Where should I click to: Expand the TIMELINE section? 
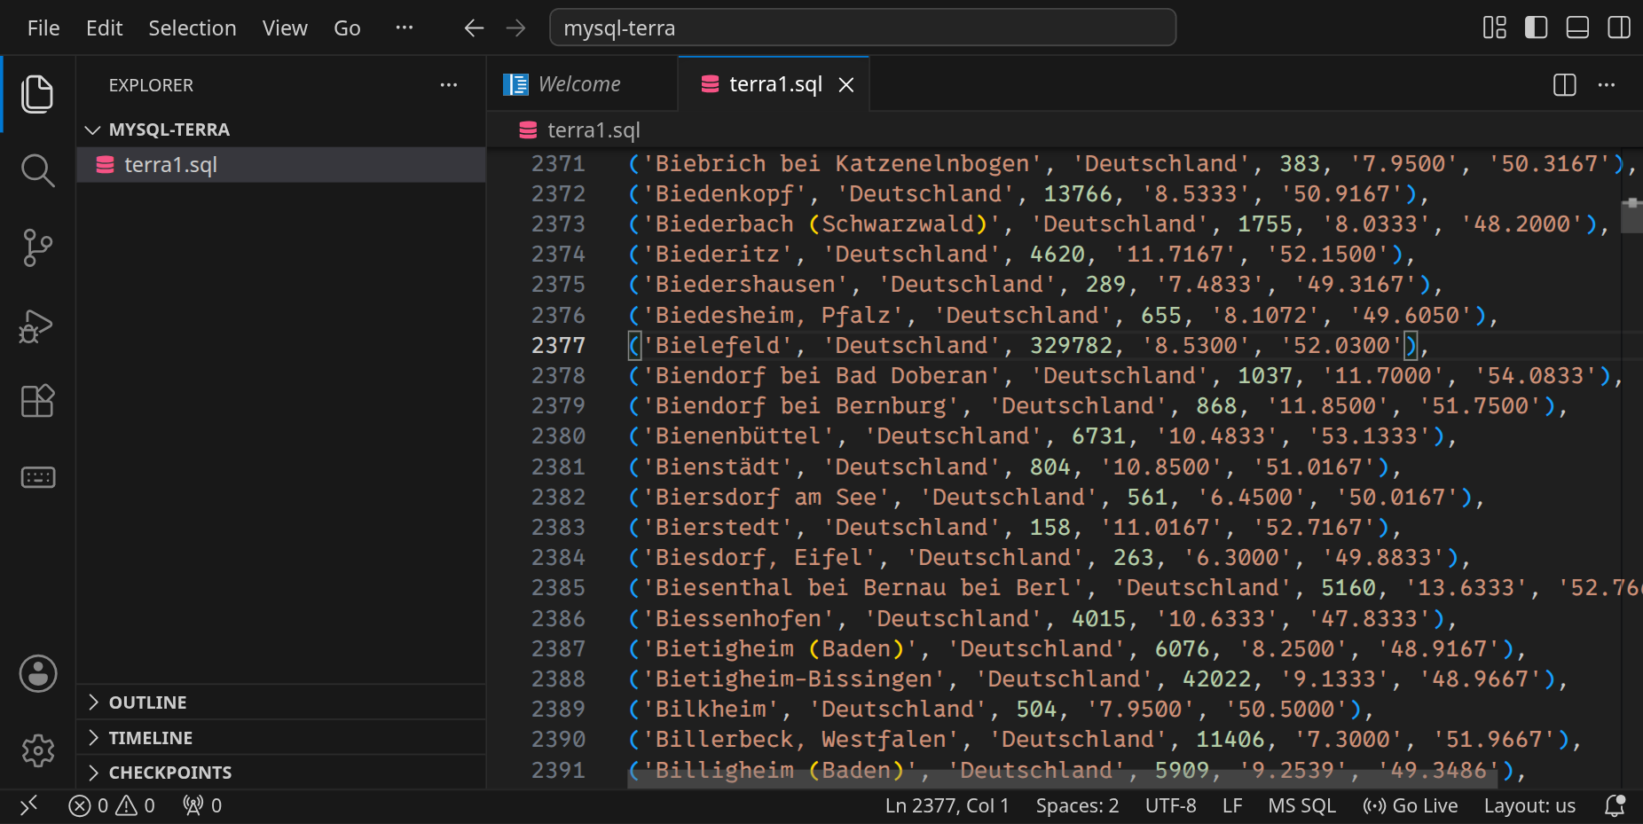(281, 738)
